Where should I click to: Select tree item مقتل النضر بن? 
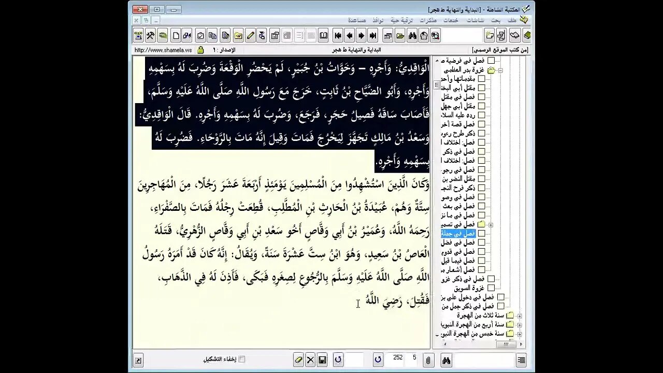458,179
